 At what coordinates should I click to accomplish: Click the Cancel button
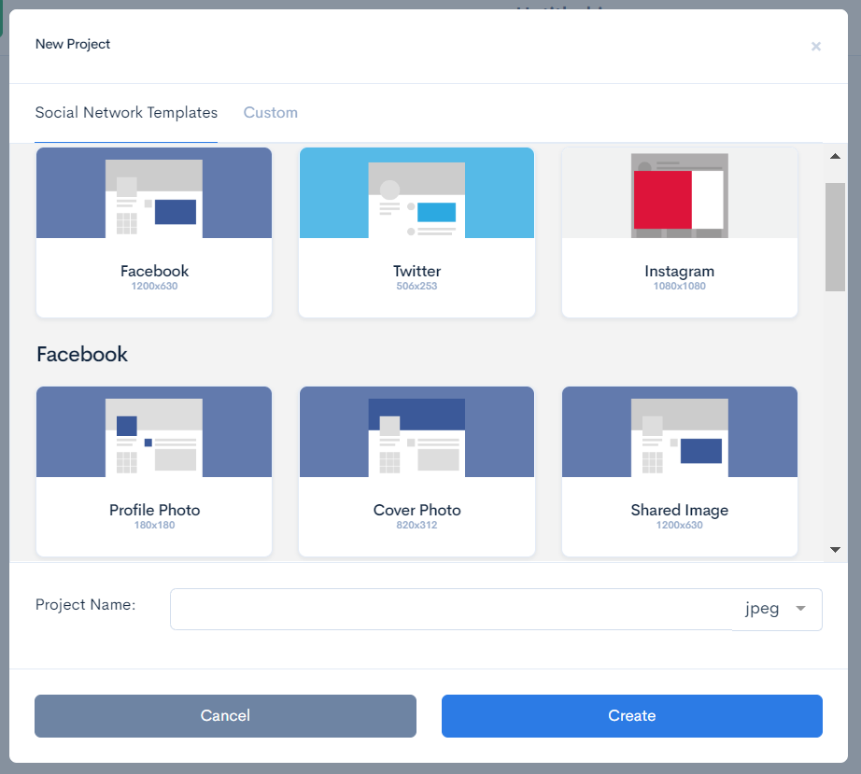(225, 716)
